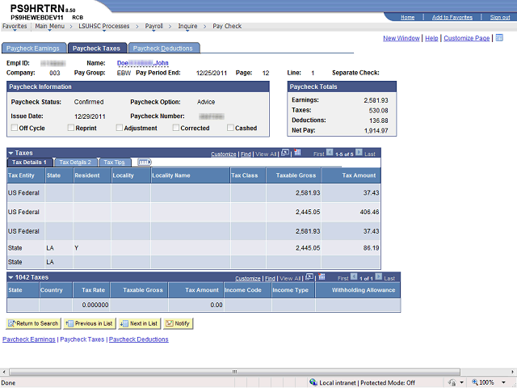Open dropdown arrow next to privacy icon

tap(461, 382)
